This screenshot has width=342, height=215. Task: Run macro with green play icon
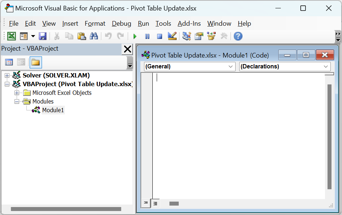135,37
